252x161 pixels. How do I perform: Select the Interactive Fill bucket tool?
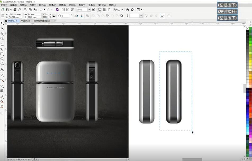coord(2,102)
